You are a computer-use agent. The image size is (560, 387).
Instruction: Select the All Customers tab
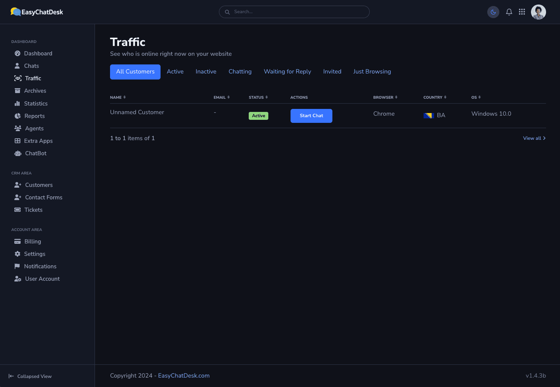135,72
